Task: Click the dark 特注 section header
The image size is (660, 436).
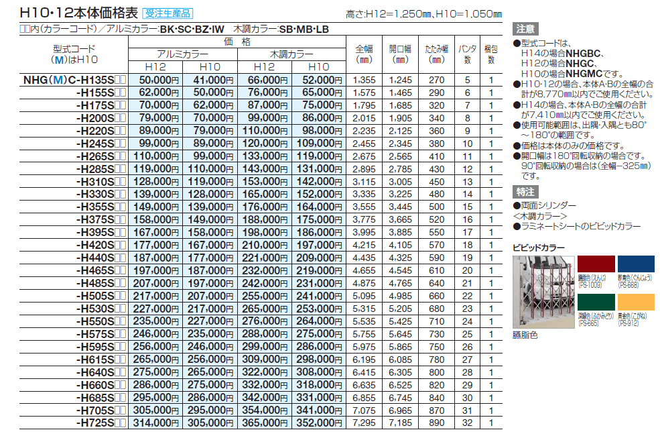Action: coord(525,193)
